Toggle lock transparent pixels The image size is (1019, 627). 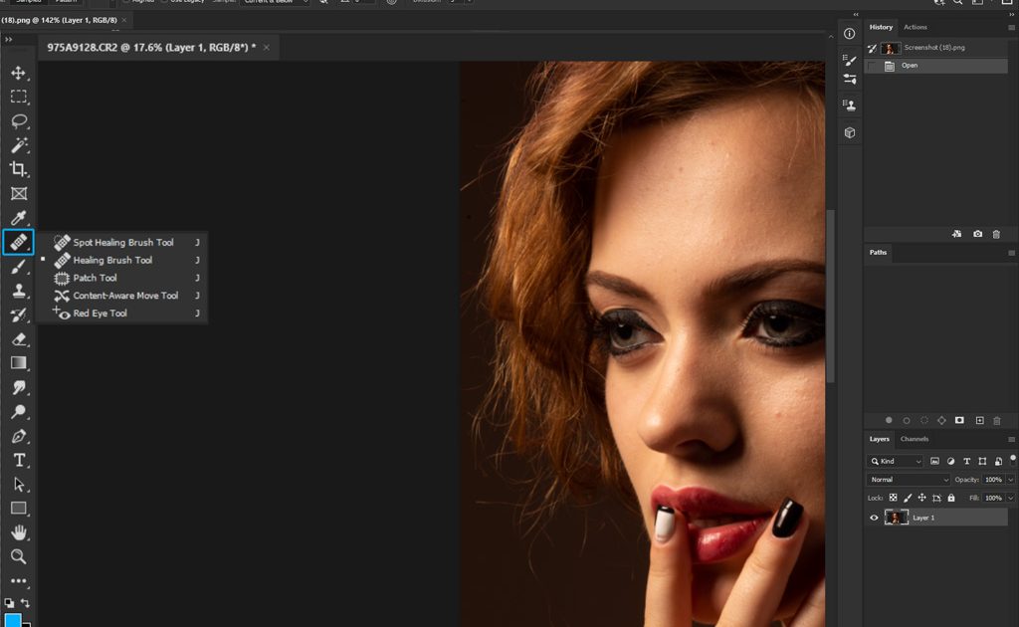tap(893, 498)
